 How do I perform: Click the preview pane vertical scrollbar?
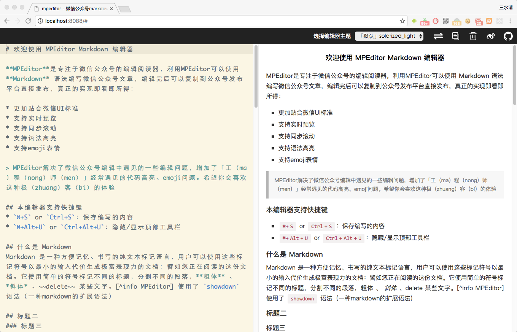pyautogui.click(x=515, y=75)
